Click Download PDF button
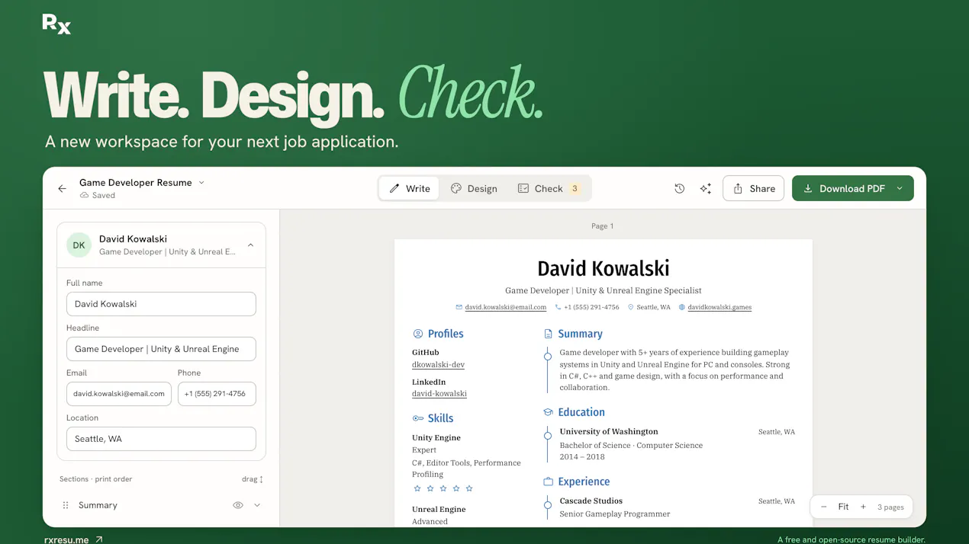Viewport: 969px width, 544px height. (844, 189)
